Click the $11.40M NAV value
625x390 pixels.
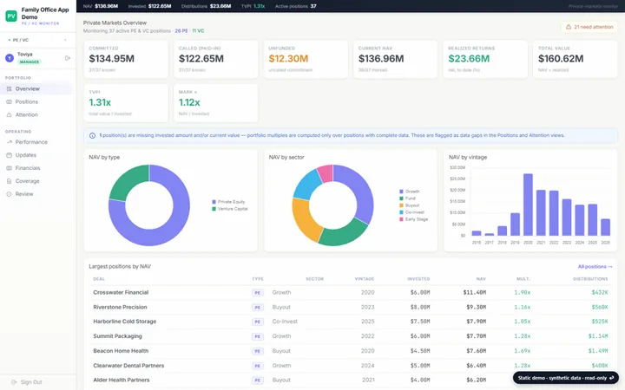coord(474,293)
